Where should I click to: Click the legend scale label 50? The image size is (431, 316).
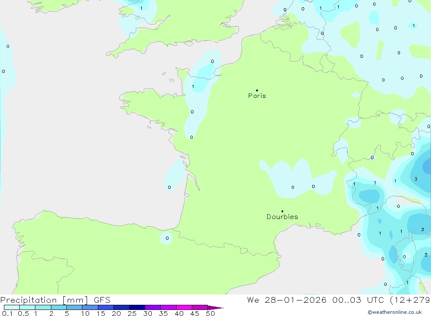click(x=210, y=313)
